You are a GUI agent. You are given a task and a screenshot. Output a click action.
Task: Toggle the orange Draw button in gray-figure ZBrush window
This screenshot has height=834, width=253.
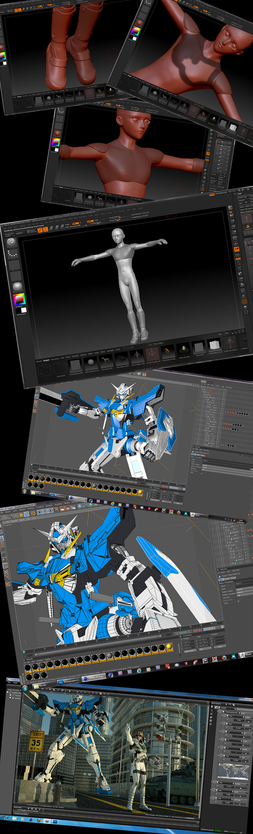coord(45,230)
